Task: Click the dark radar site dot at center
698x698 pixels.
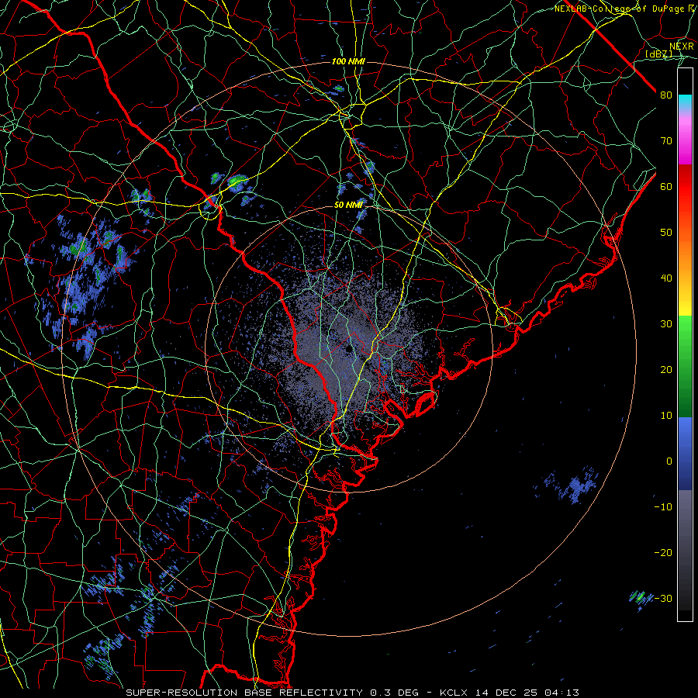Action: [348, 348]
